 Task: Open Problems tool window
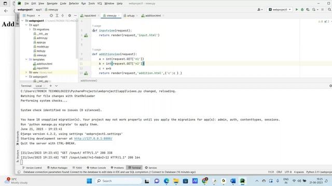[x=117, y=167]
